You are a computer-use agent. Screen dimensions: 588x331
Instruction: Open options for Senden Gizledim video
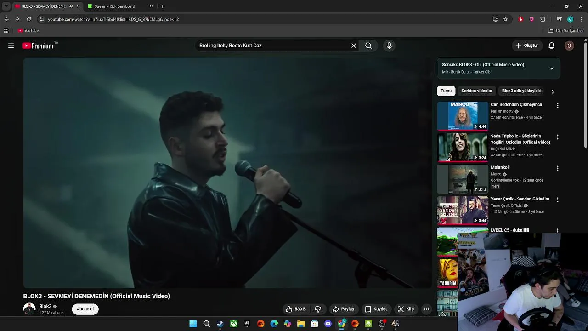(557, 200)
